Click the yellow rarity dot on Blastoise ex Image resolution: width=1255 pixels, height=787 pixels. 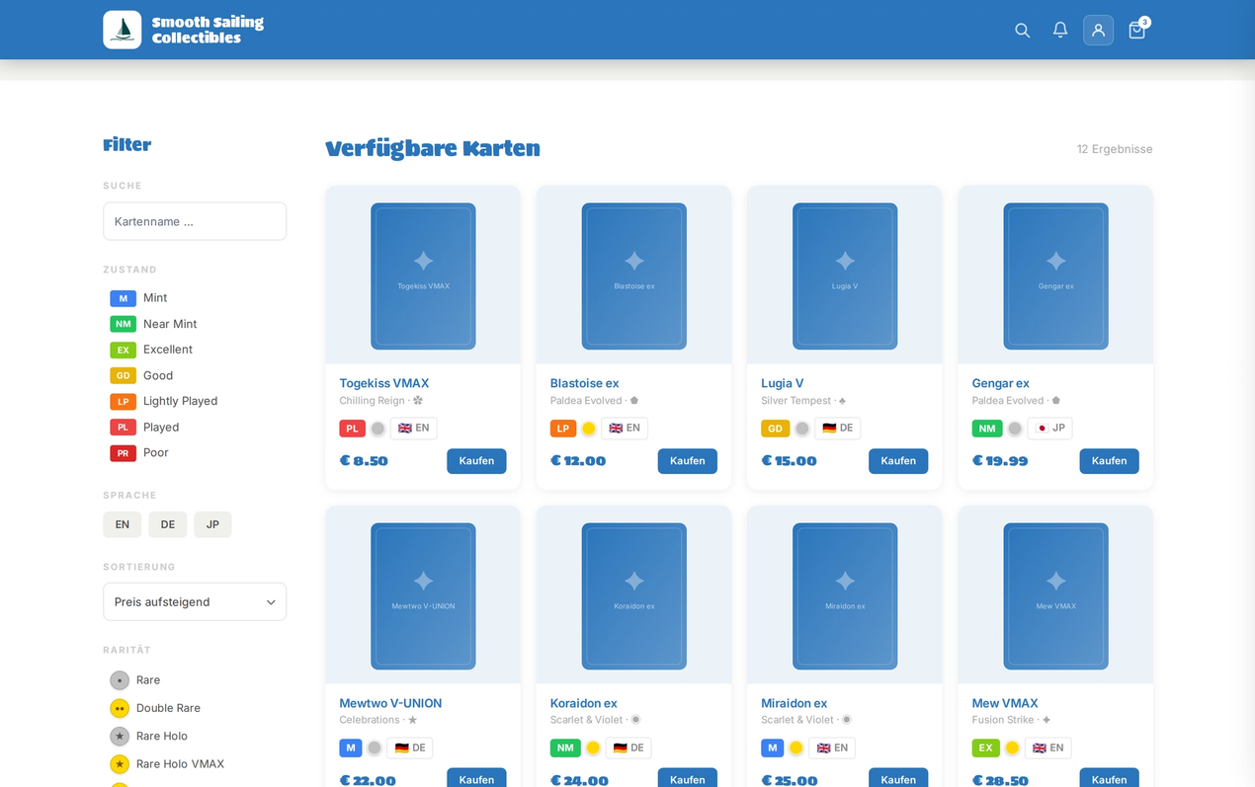tap(589, 429)
